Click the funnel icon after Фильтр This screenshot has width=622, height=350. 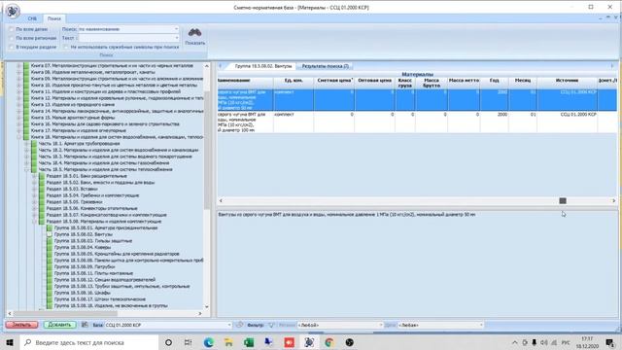271,325
